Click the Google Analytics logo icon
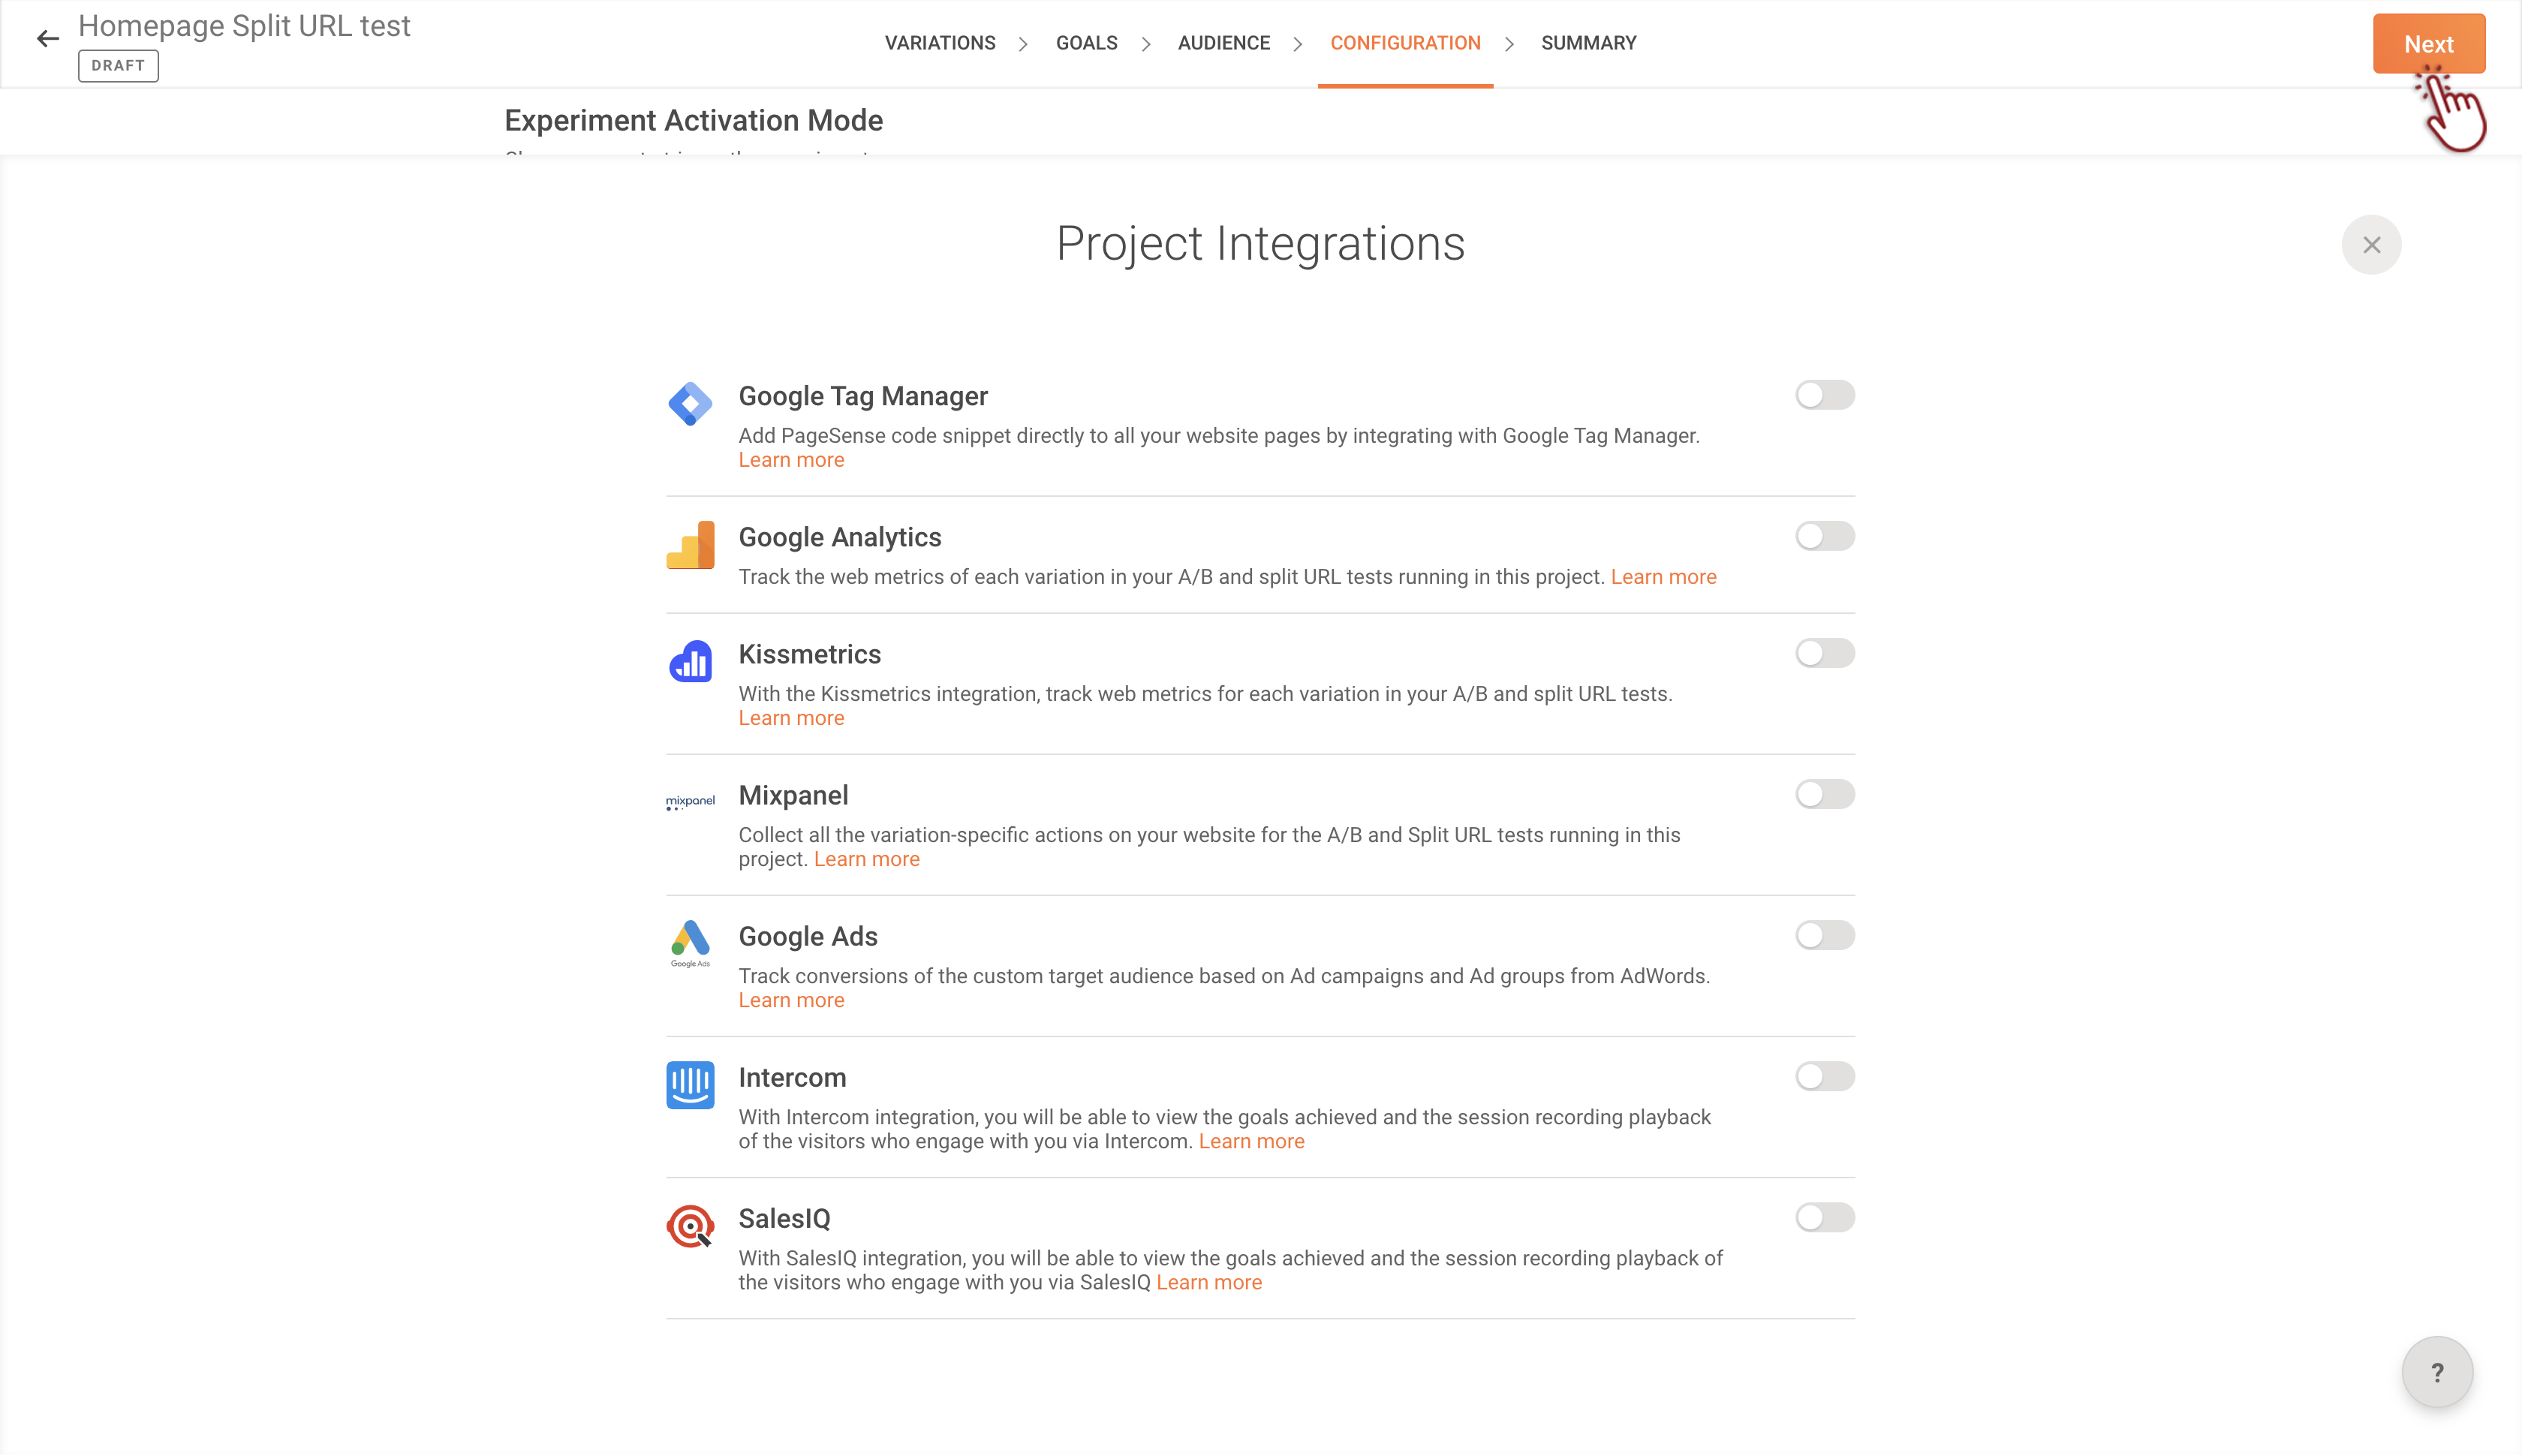Viewport: 2522px width, 1456px height. click(x=690, y=545)
